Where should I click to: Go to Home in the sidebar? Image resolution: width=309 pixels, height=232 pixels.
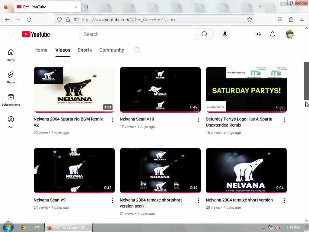11,55
